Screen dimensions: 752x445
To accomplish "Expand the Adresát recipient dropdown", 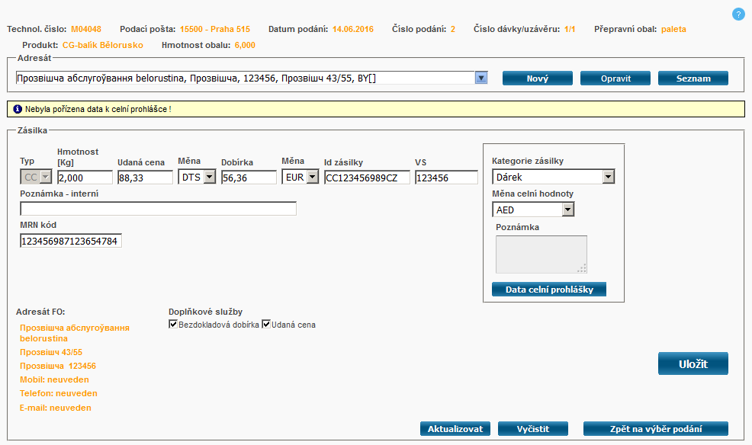I will 481,78.
